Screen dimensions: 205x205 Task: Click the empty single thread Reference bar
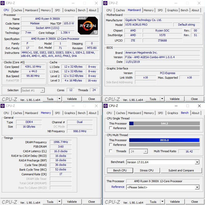coord(164,128)
